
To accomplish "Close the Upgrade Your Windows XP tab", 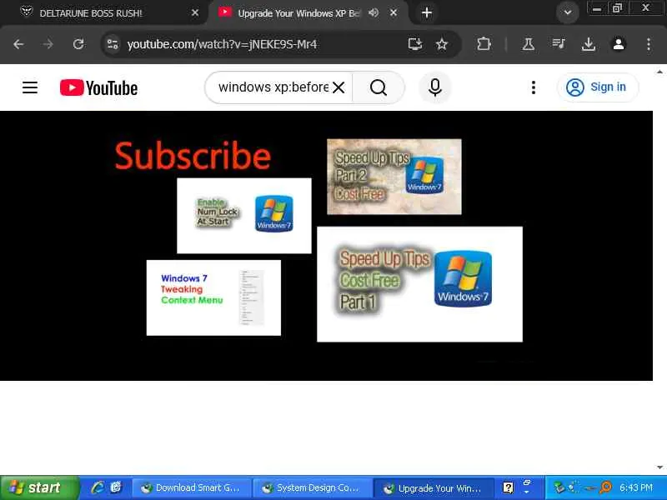I will tap(394, 12).
